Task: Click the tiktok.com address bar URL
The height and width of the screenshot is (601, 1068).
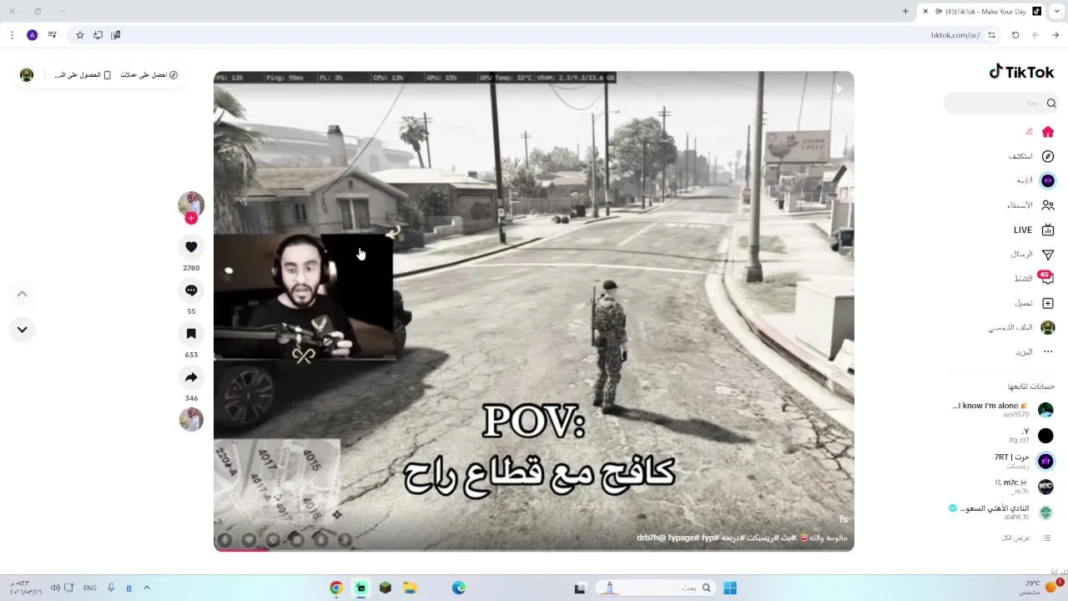Action: click(x=955, y=35)
